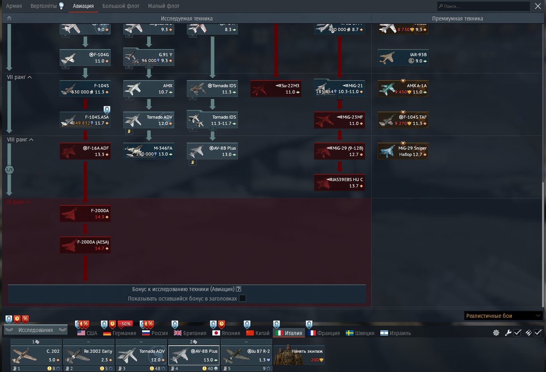Click the lightbulb icon above Германия
The image size is (546, 372).
pyautogui.click(x=104, y=324)
